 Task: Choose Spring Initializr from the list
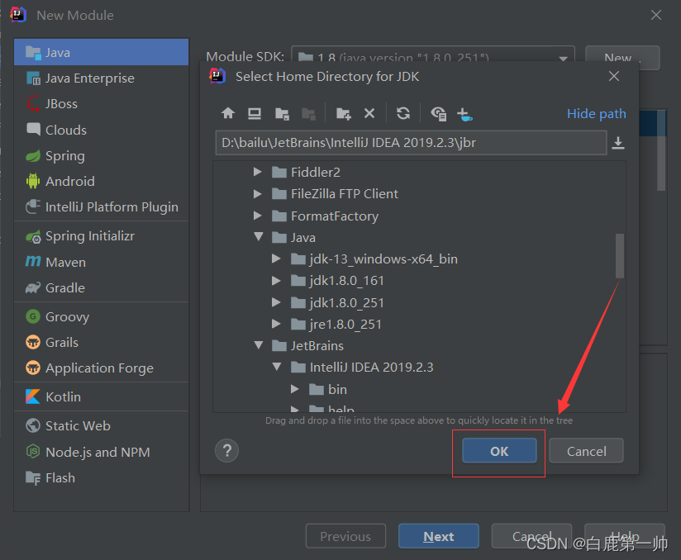point(101,235)
